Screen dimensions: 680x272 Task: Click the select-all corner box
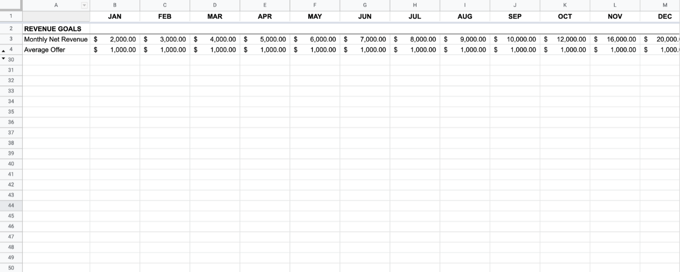coord(11,5)
